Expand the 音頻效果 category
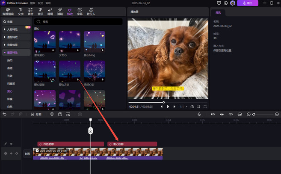The height and width of the screenshot is (174, 281). [x=17, y=45]
